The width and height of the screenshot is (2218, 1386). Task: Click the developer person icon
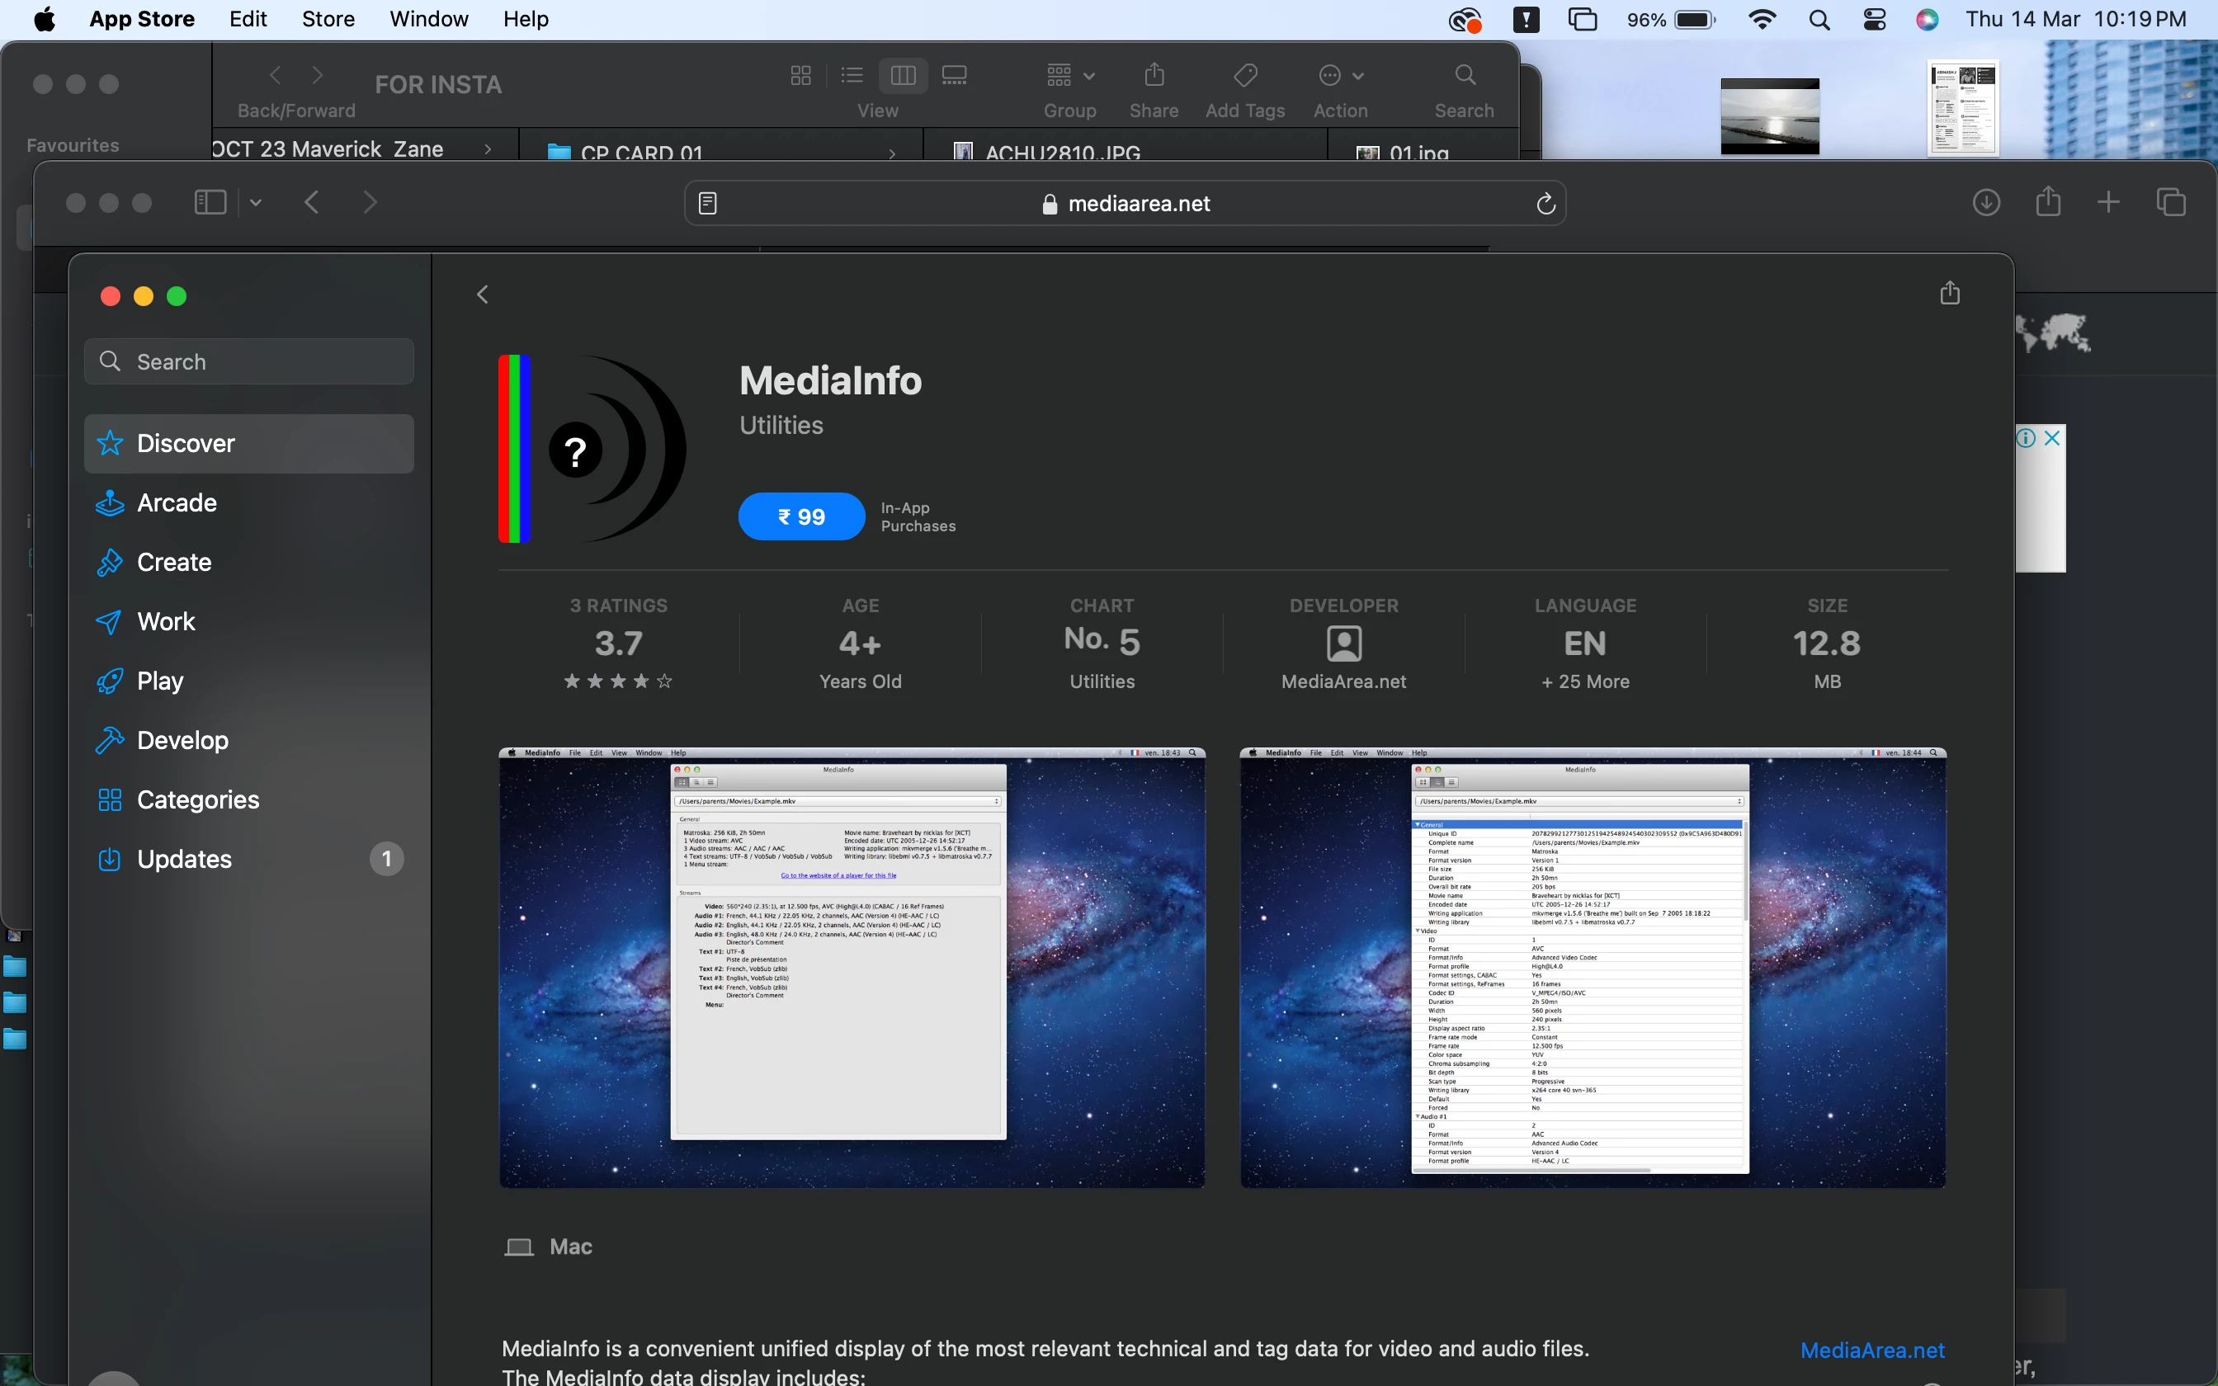point(1343,643)
